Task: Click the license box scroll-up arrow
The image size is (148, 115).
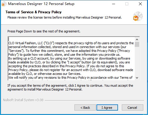Action: click(x=137, y=40)
